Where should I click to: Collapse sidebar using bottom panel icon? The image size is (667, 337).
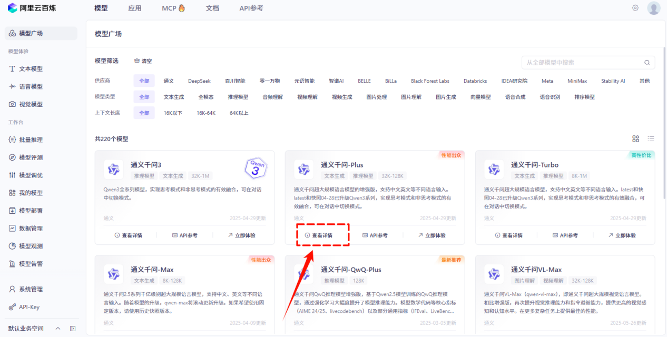coord(73,329)
